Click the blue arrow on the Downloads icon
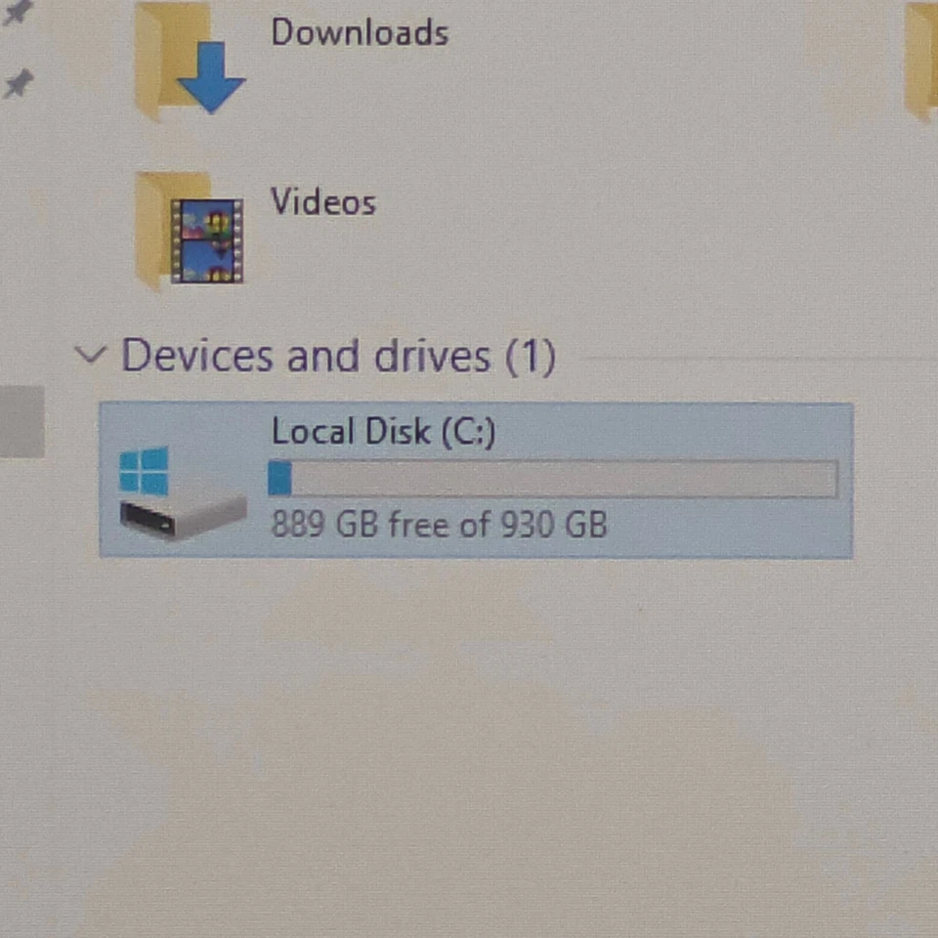The width and height of the screenshot is (938, 938). (211, 77)
